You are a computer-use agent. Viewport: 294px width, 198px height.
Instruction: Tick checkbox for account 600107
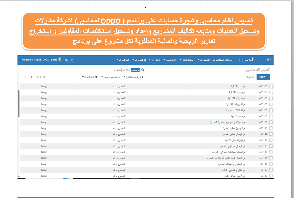click(x=271, y=110)
